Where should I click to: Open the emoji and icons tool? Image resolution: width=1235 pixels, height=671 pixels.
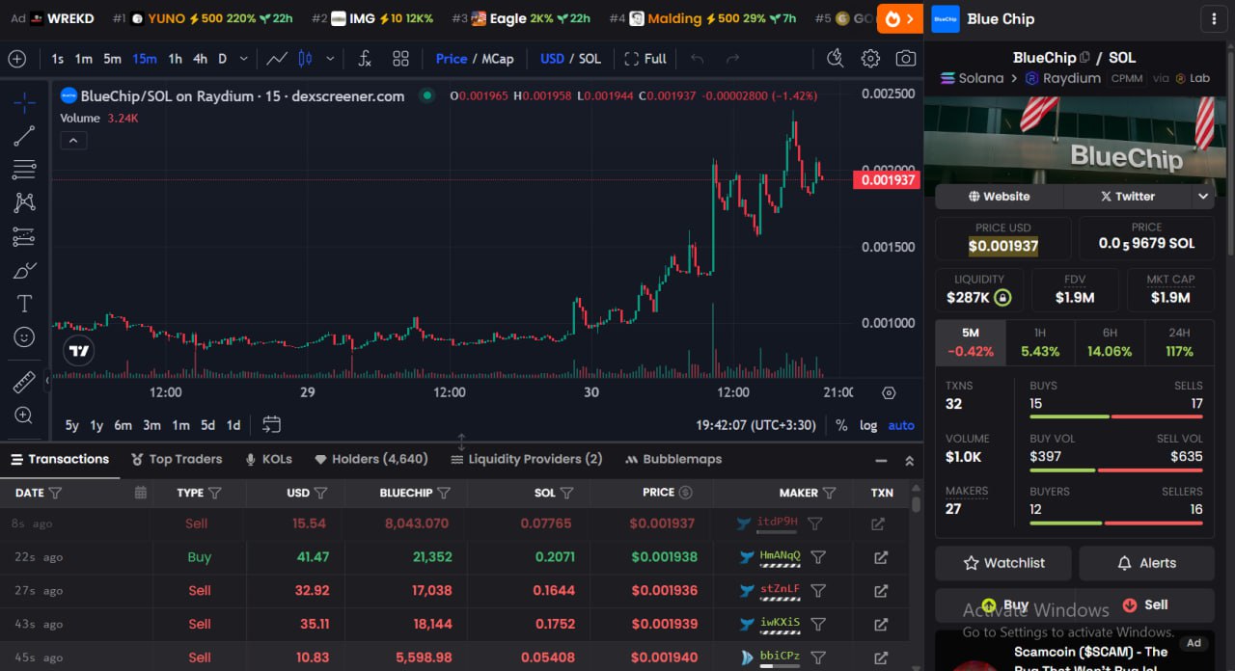(24, 337)
